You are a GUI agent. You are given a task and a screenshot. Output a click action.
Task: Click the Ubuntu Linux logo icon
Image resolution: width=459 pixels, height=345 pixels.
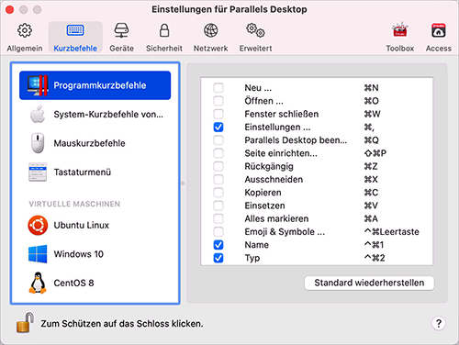click(x=38, y=225)
